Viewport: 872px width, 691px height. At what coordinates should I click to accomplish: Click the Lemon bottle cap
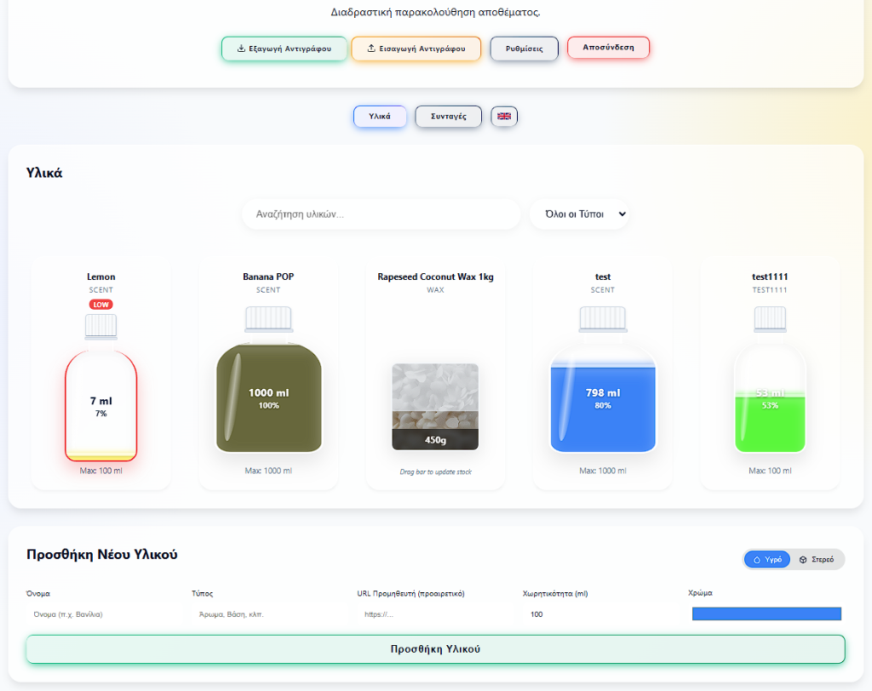tap(100, 326)
